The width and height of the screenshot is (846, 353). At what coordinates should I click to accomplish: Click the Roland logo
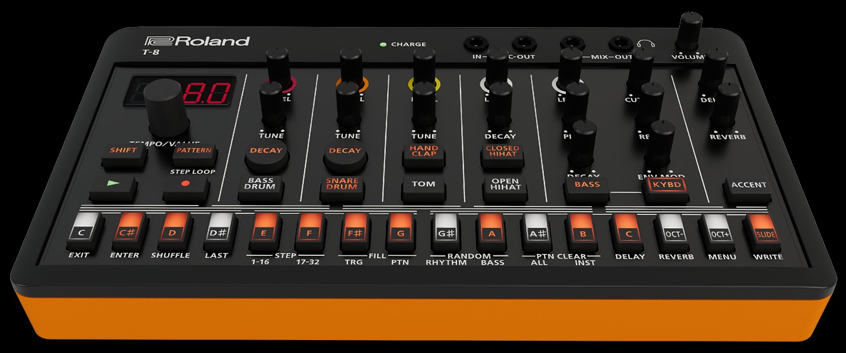pos(197,41)
